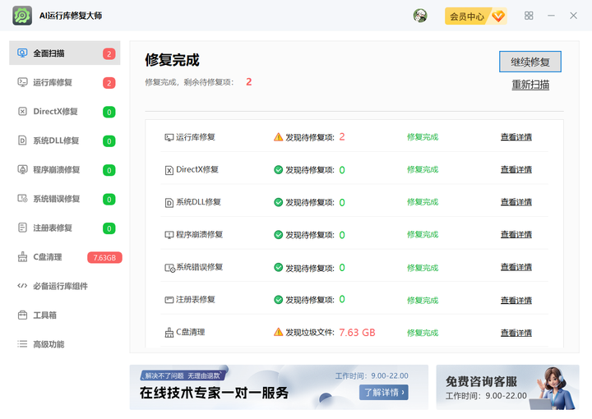Click the green checkmark in 系统错误修复 row
The image size is (592, 419).
click(x=278, y=267)
